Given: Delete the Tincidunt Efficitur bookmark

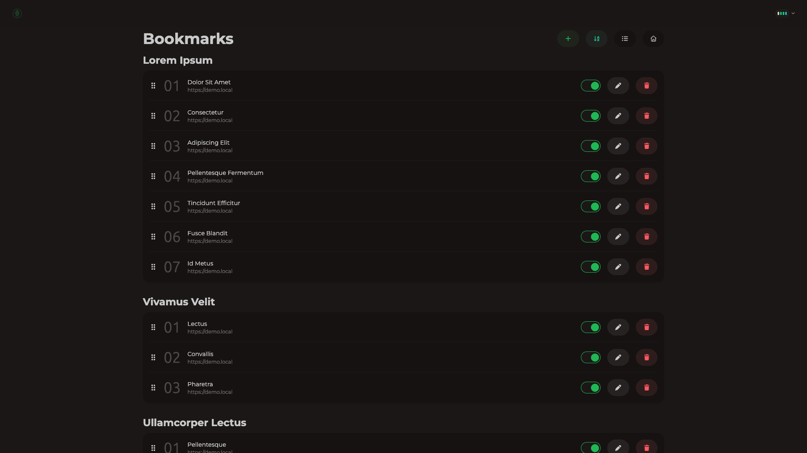Looking at the screenshot, I should pyautogui.click(x=646, y=206).
